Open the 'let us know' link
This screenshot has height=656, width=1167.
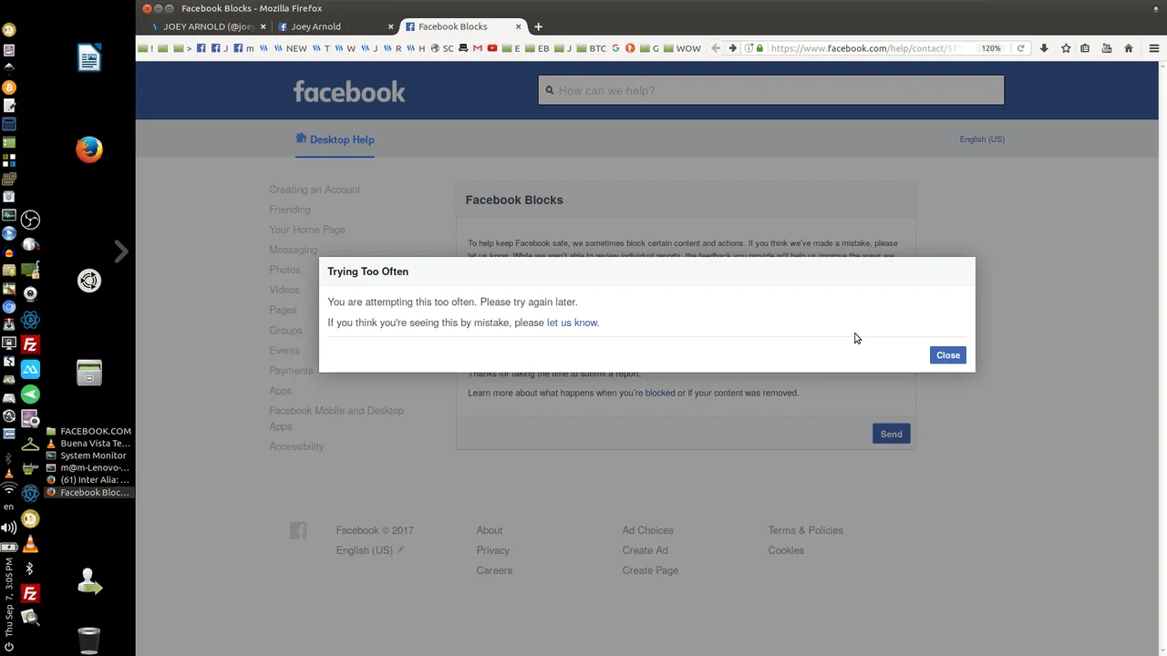pyautogui.click(x=572, y=323)
